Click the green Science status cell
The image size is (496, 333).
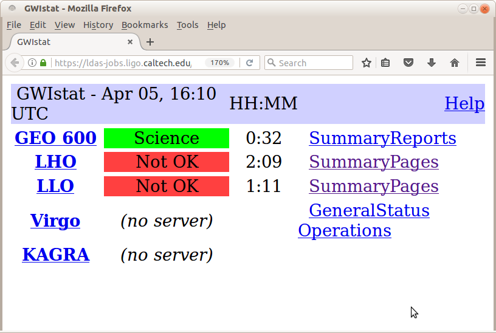click(167, 138)
